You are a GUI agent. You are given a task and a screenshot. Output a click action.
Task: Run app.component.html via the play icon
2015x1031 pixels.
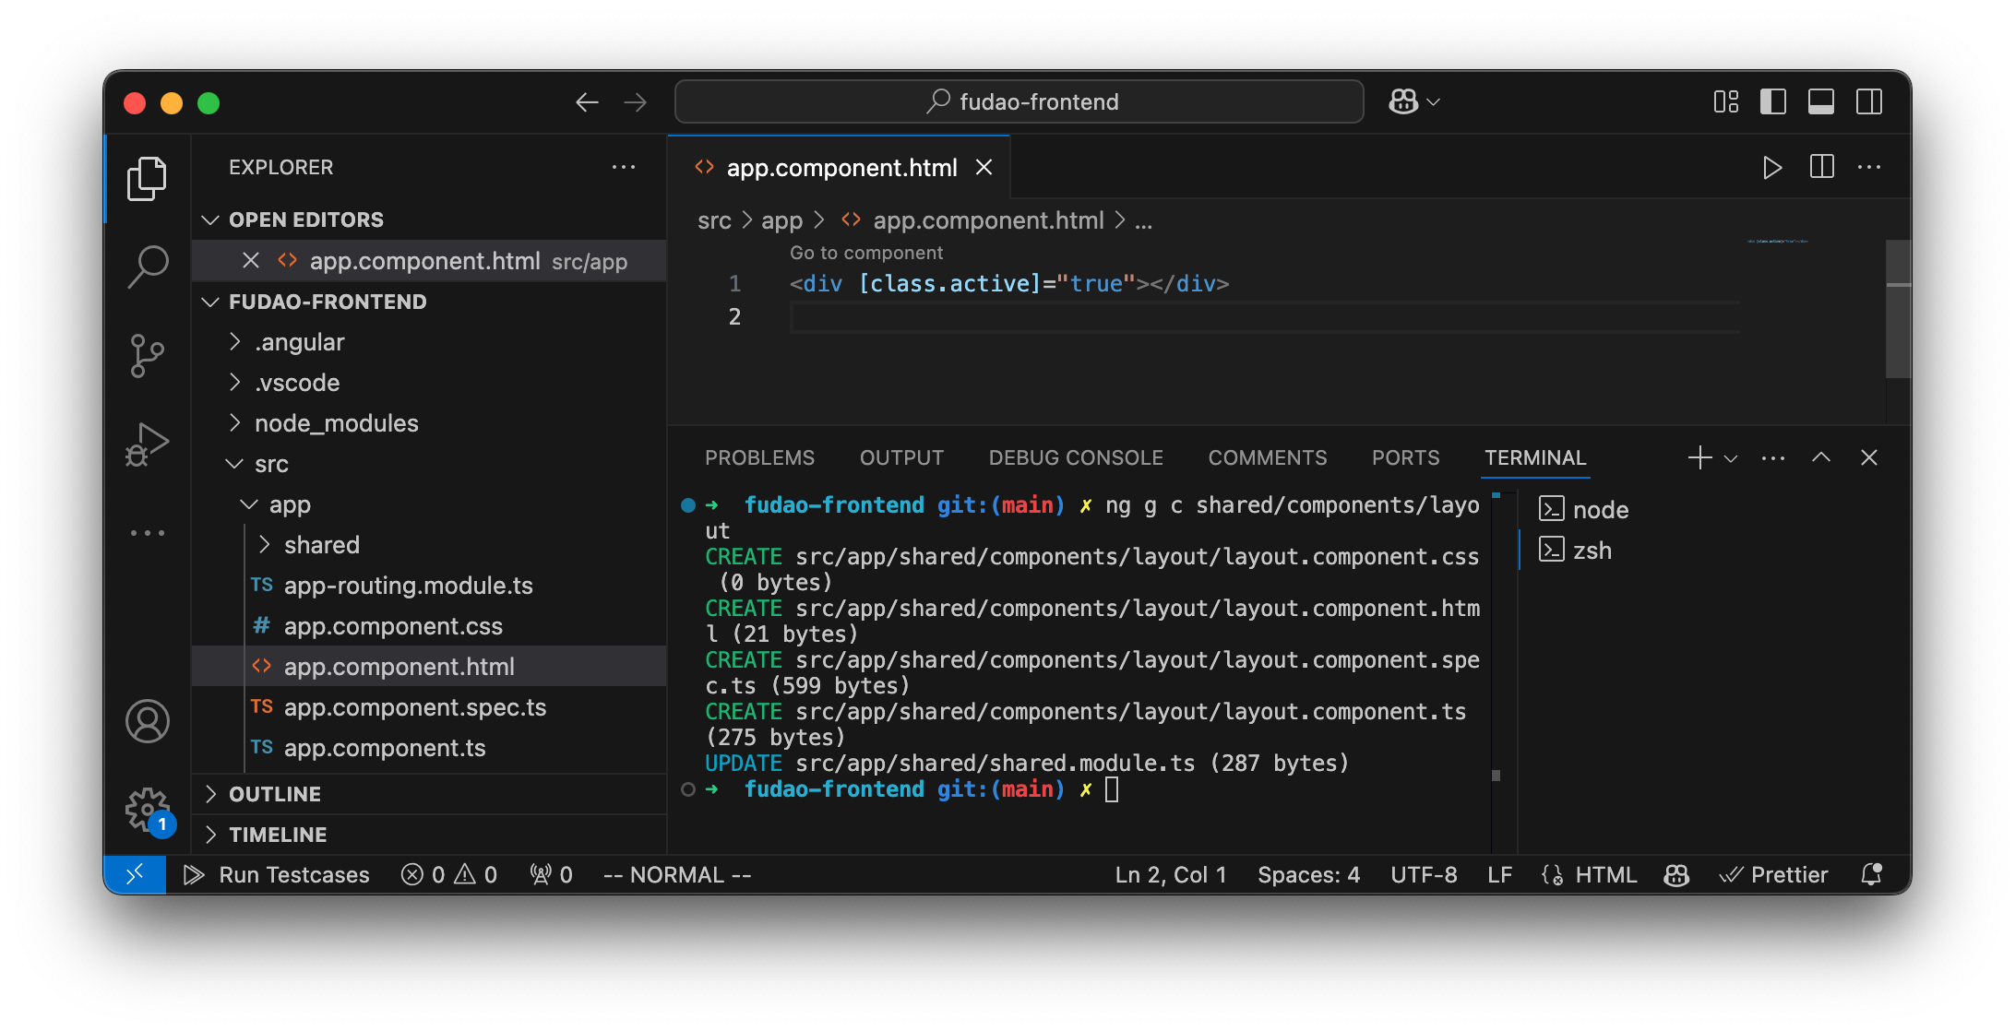point(1771,167)
